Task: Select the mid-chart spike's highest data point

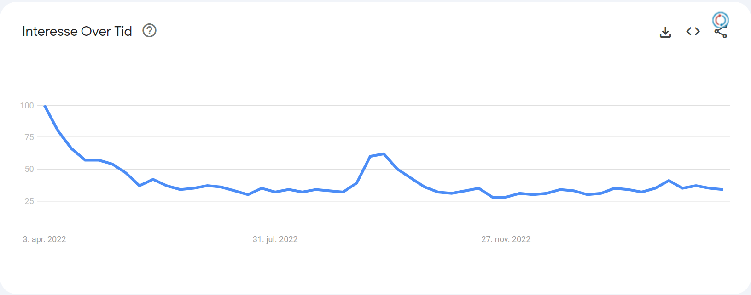Action: pos(384,154)
